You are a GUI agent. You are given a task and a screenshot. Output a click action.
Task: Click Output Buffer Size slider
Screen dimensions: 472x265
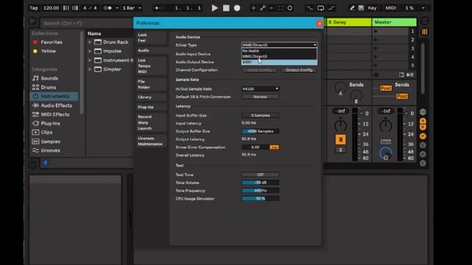click(260, 131)
